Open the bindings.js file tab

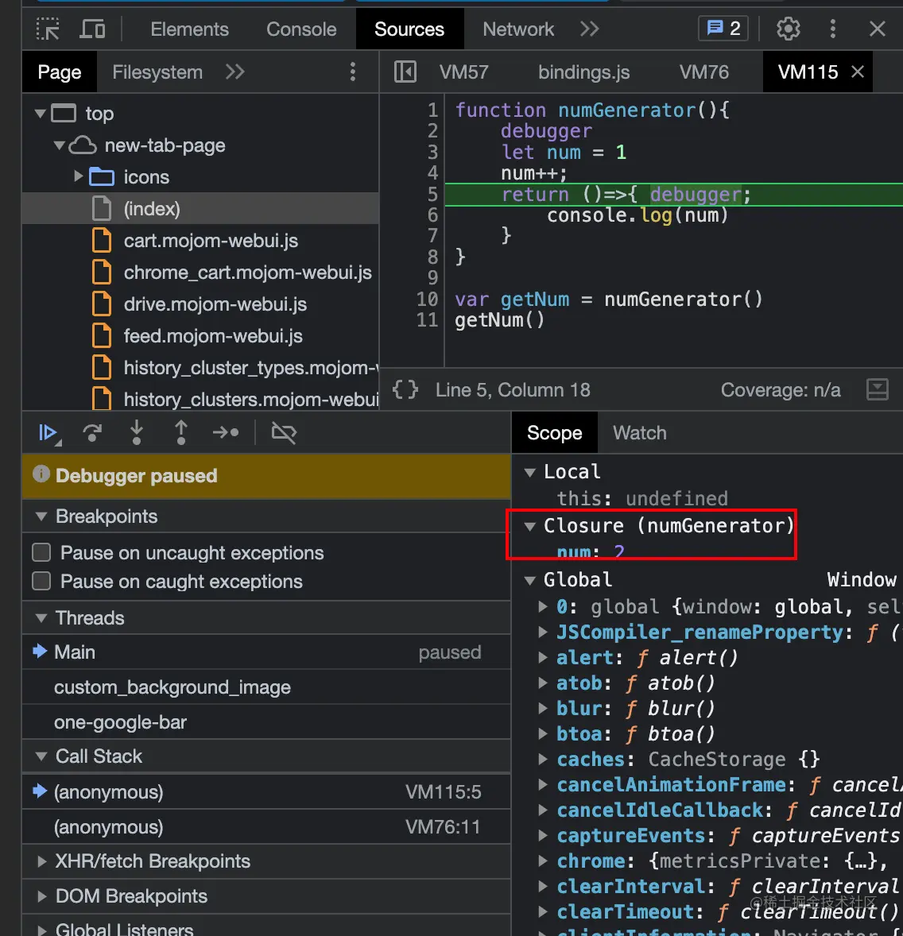click(x=583, y=72)
